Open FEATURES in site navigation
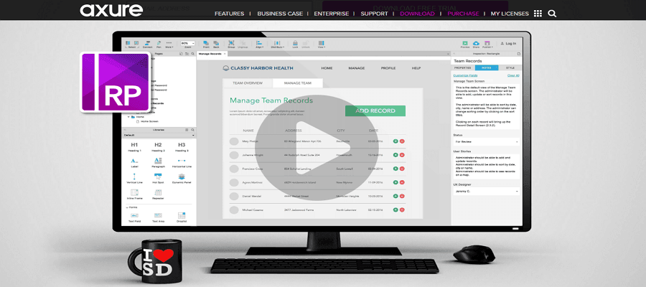This screenshot has width=646, height=287. tap(229, 14)
